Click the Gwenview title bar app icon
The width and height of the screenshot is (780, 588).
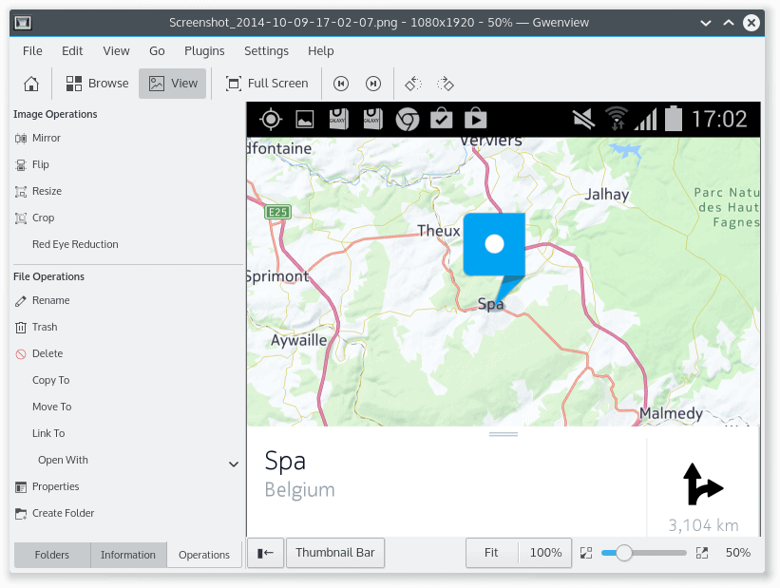pos(24,23)
